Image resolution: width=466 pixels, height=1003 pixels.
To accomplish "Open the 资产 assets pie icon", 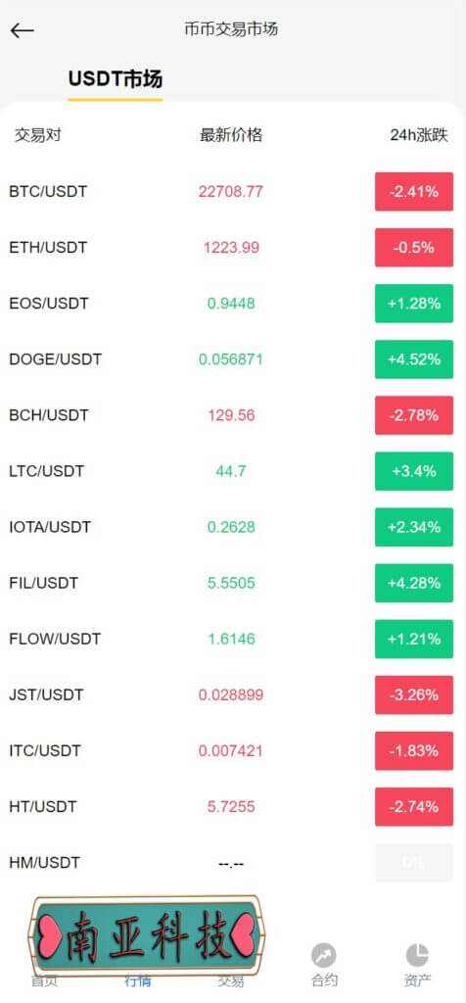I will tap(417, 956).
